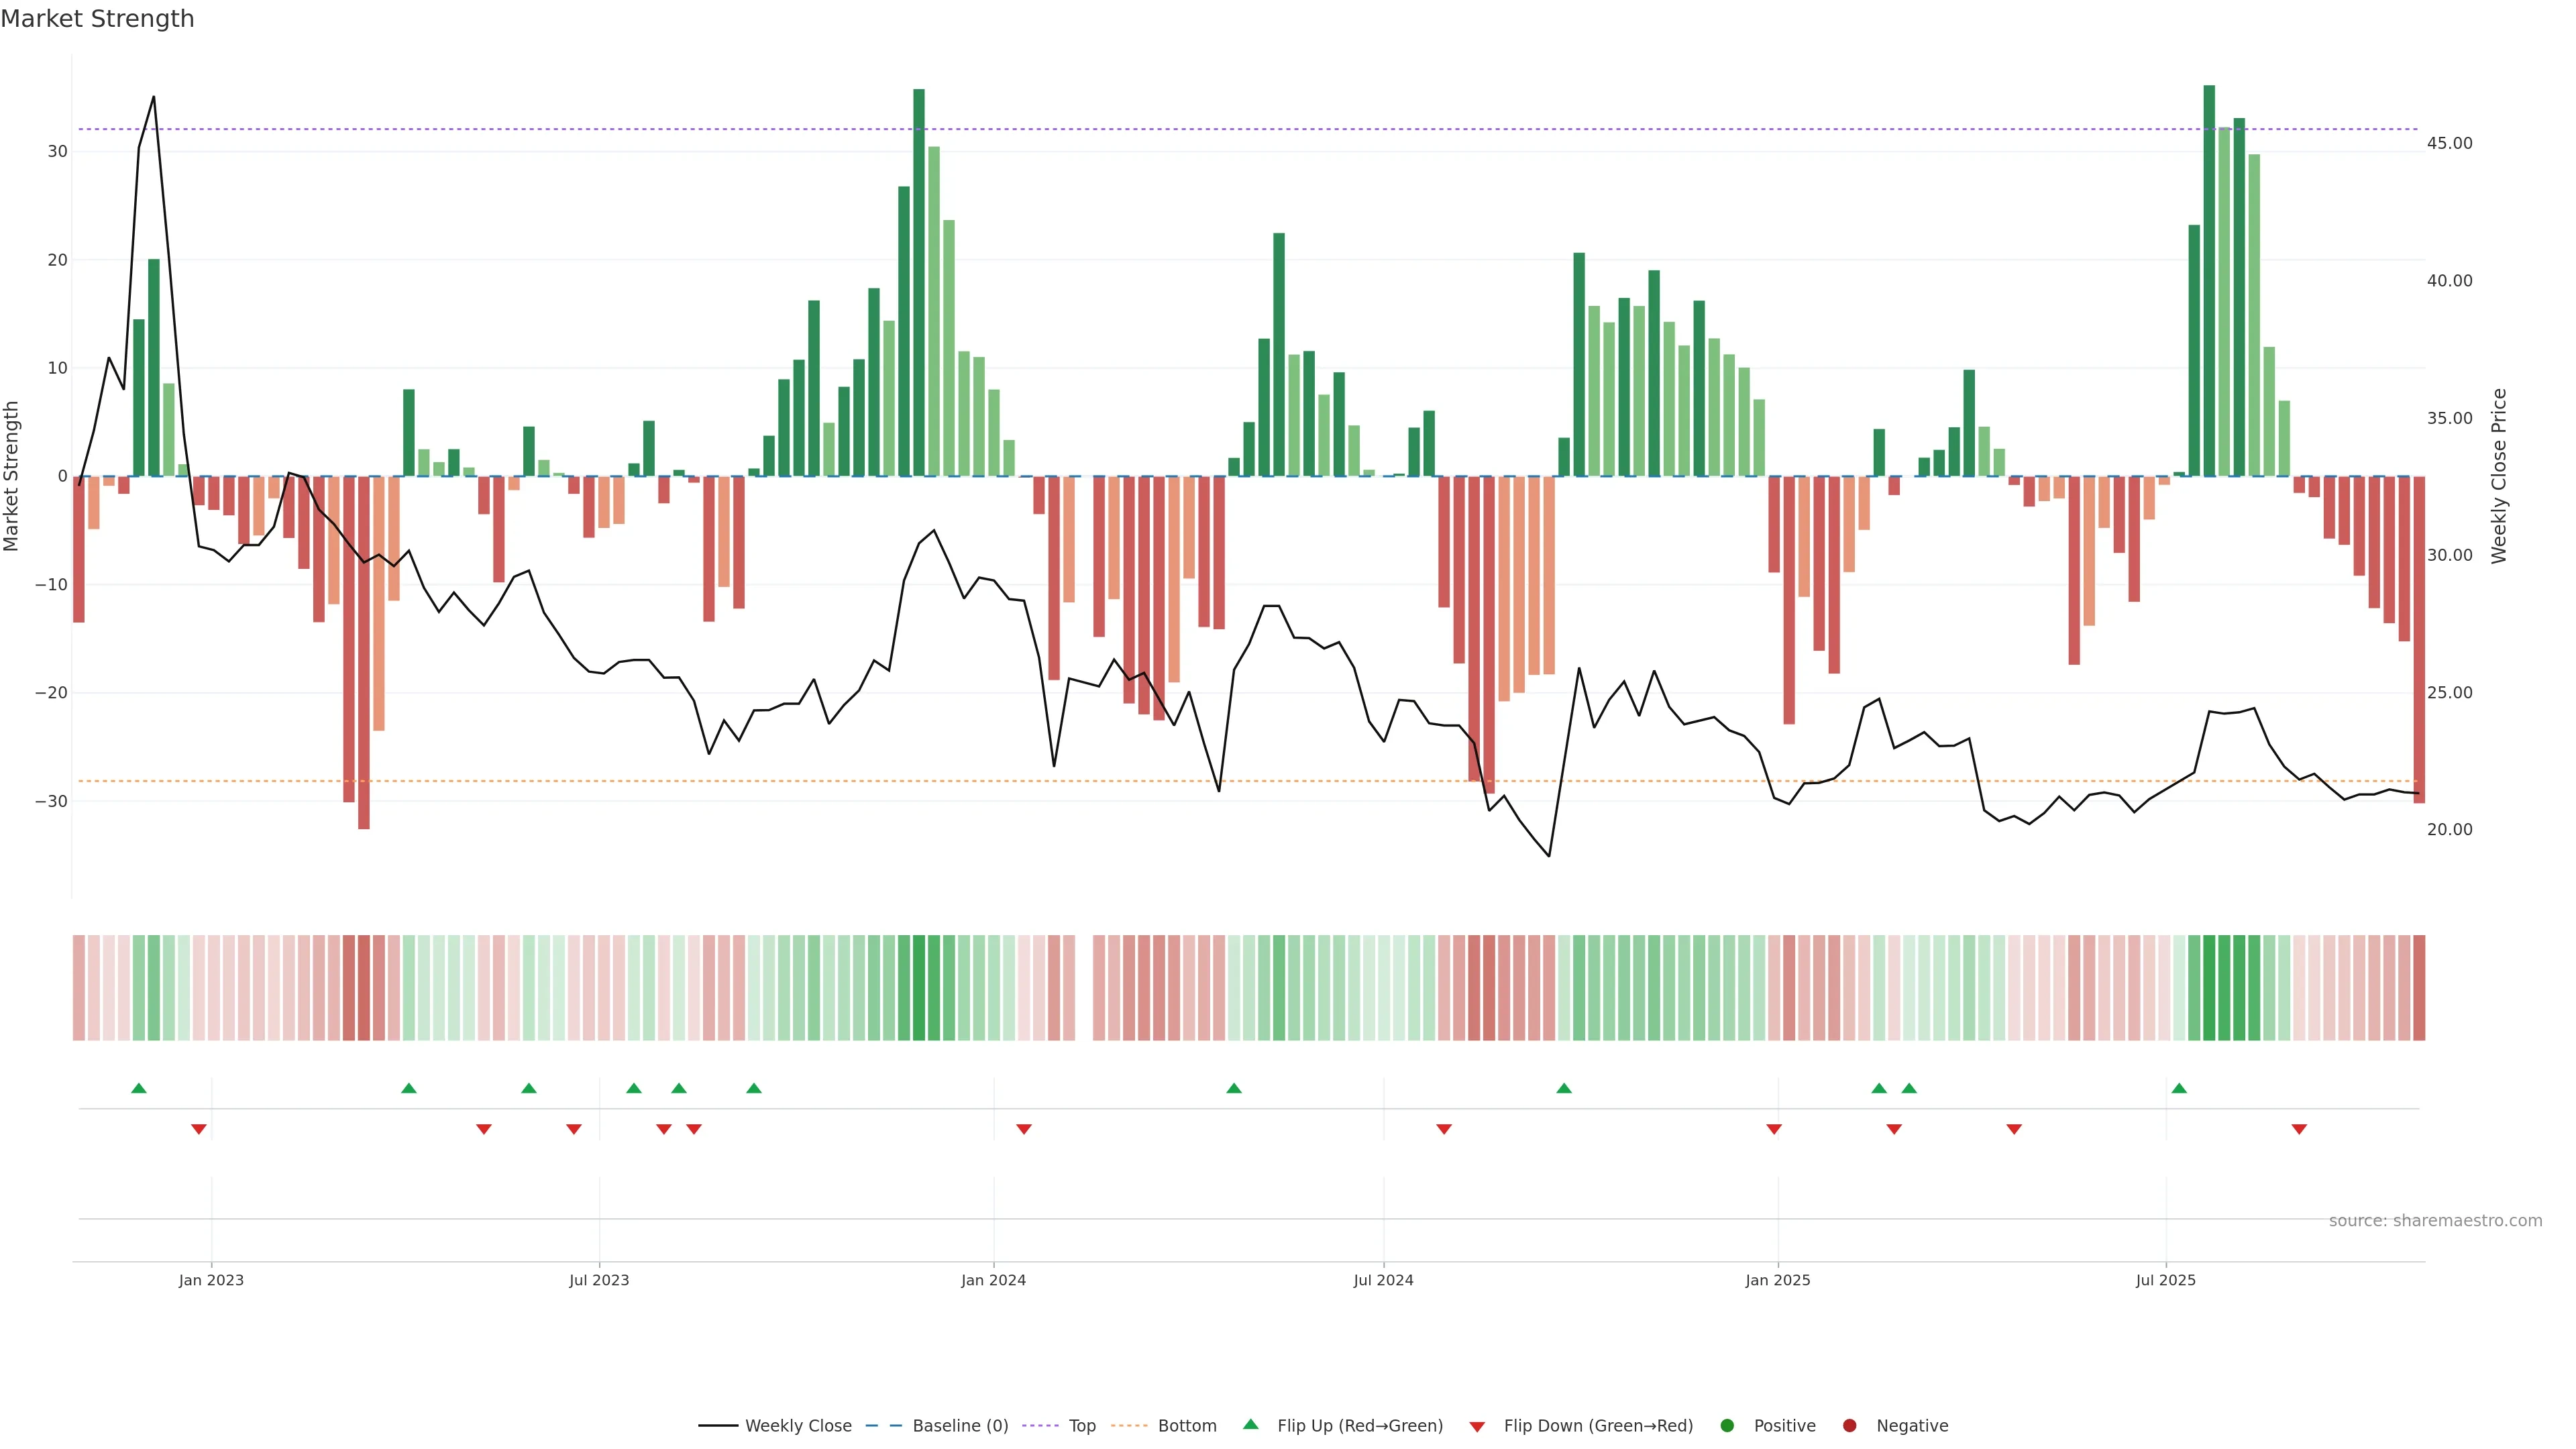This screenshot has height=1449, width=2576.
Task: Click the green Positive circle in legend
Action: tap(1727, 1426)
